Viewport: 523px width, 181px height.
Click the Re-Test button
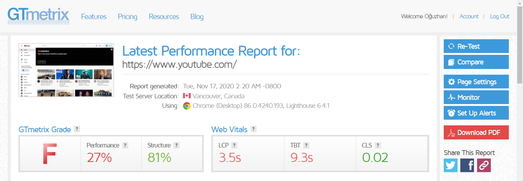476,46
